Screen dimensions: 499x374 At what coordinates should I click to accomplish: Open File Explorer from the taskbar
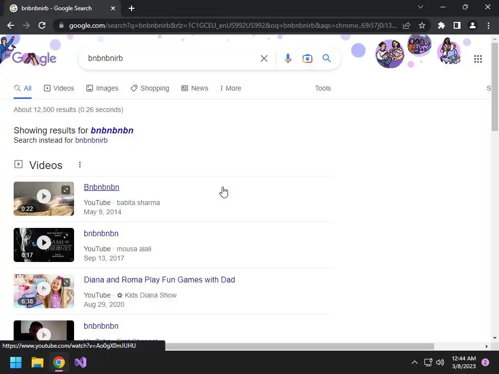[x=37, y=362]
